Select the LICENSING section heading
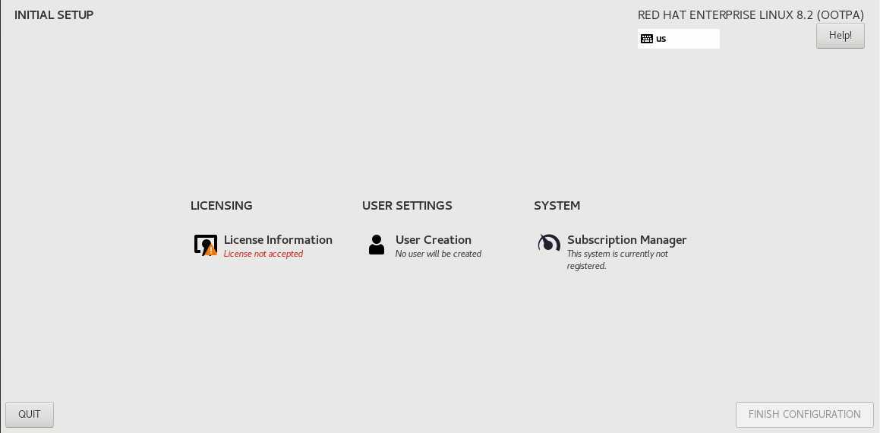880x433 pixels. pos(221,206)
